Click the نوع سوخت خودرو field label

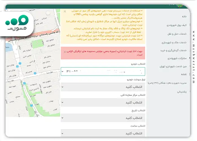coord(136,80)
